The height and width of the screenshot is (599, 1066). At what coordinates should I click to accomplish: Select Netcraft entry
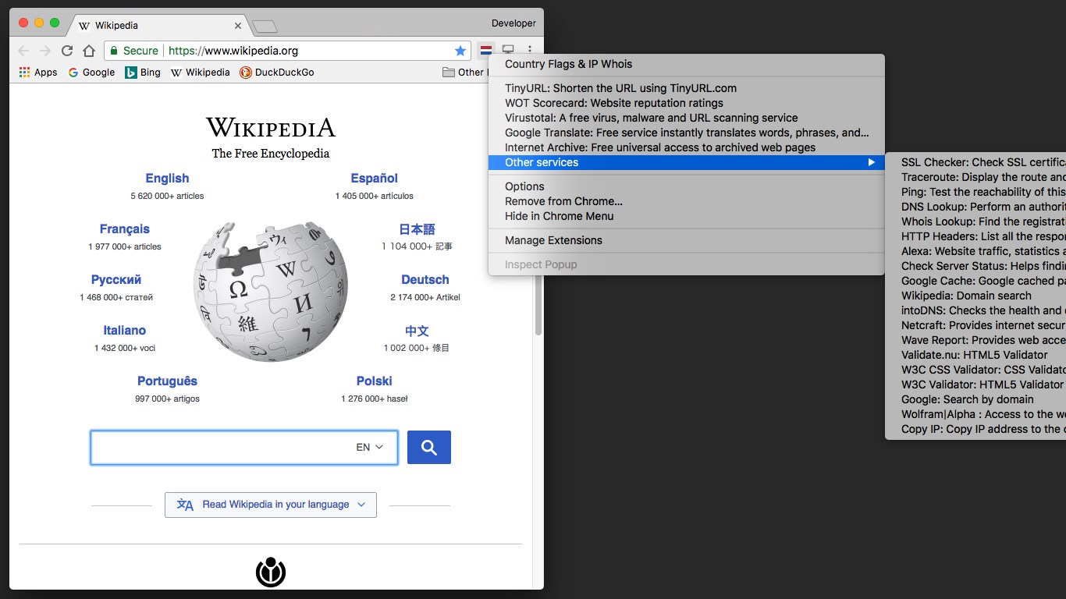(x=975, y=325)
